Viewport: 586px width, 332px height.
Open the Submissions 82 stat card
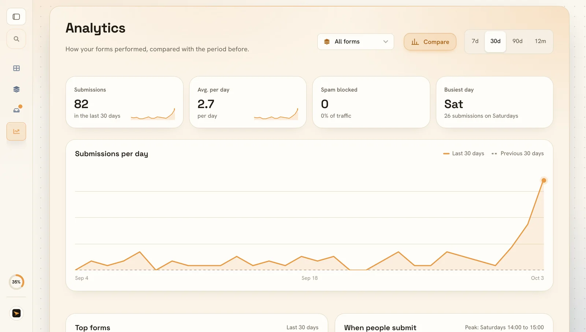click(125, 102)
